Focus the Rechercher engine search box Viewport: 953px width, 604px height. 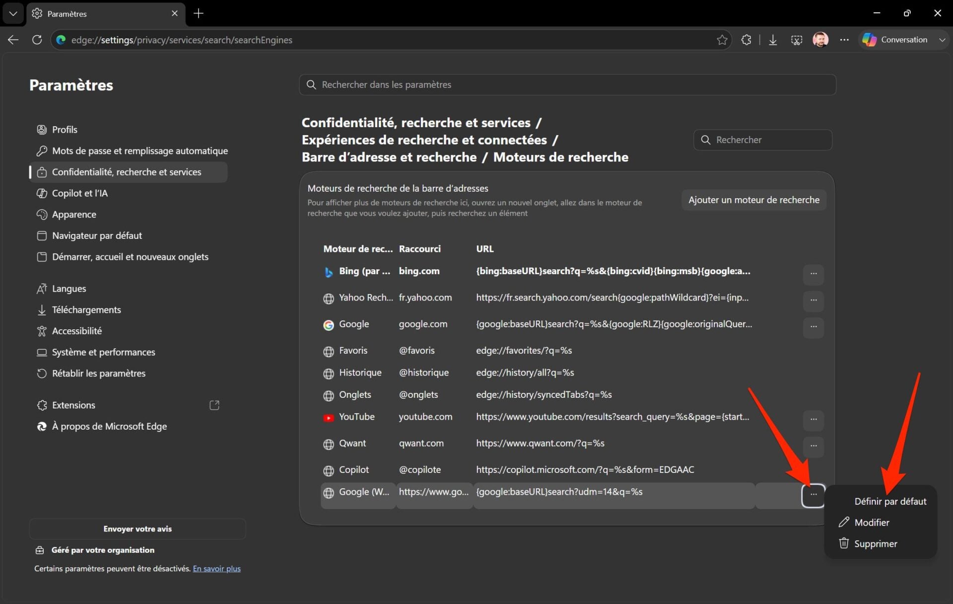click(762, 140)
